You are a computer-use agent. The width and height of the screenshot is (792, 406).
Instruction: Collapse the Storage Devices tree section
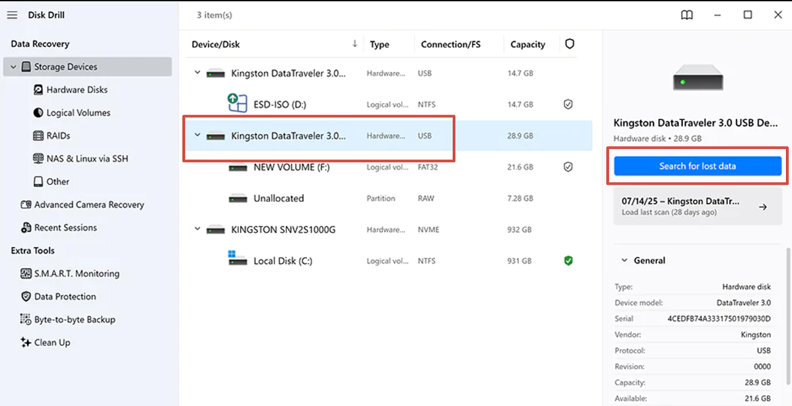tap(13, 67)
